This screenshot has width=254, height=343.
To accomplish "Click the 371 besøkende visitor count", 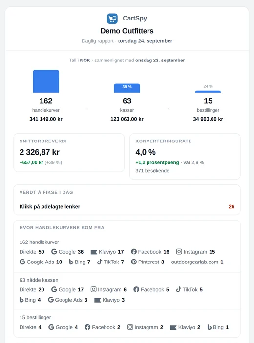I will click(152, 171).
